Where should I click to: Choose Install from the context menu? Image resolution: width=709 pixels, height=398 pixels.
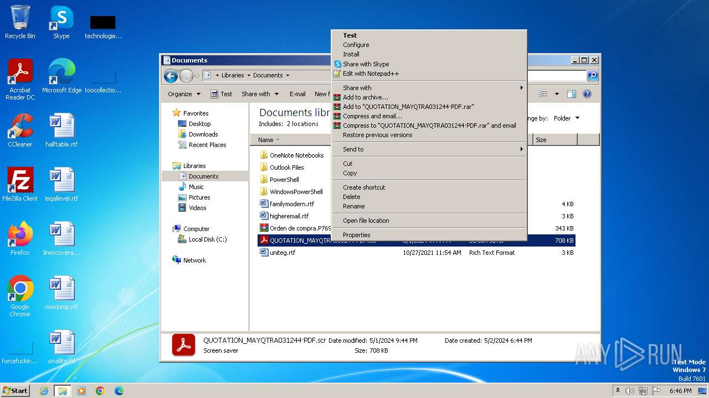[429, 54]
